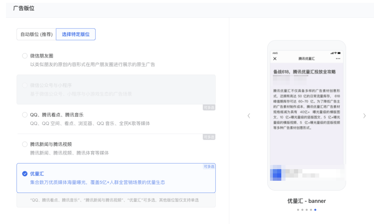Click description QQ、QQ 空间、看点、浏览器
The image size is (374, 224).
(90, 123)
